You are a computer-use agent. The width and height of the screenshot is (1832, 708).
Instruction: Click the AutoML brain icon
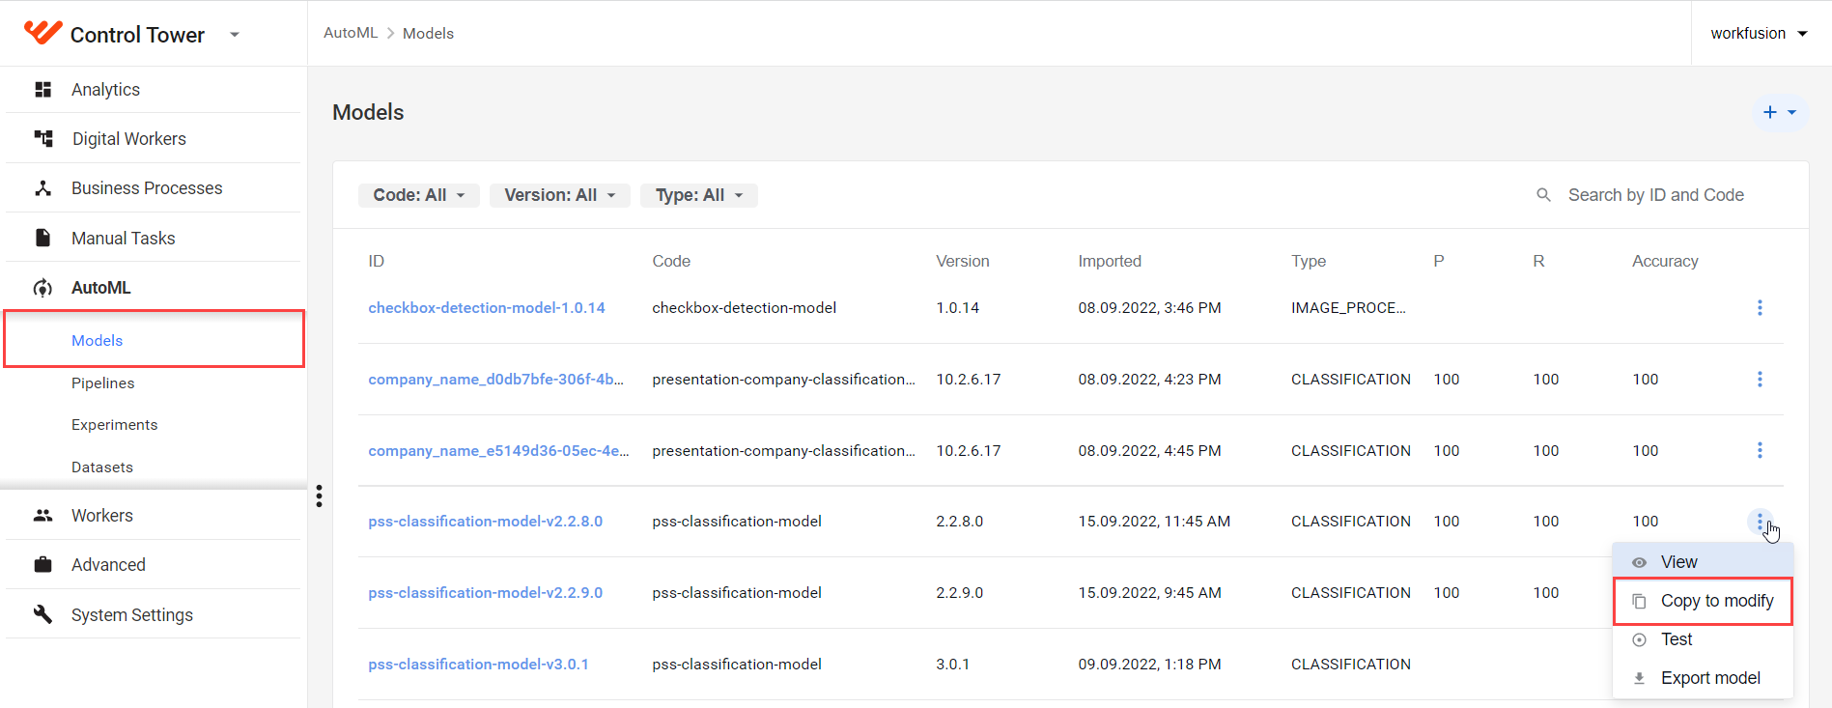click(x=42, y=288)
